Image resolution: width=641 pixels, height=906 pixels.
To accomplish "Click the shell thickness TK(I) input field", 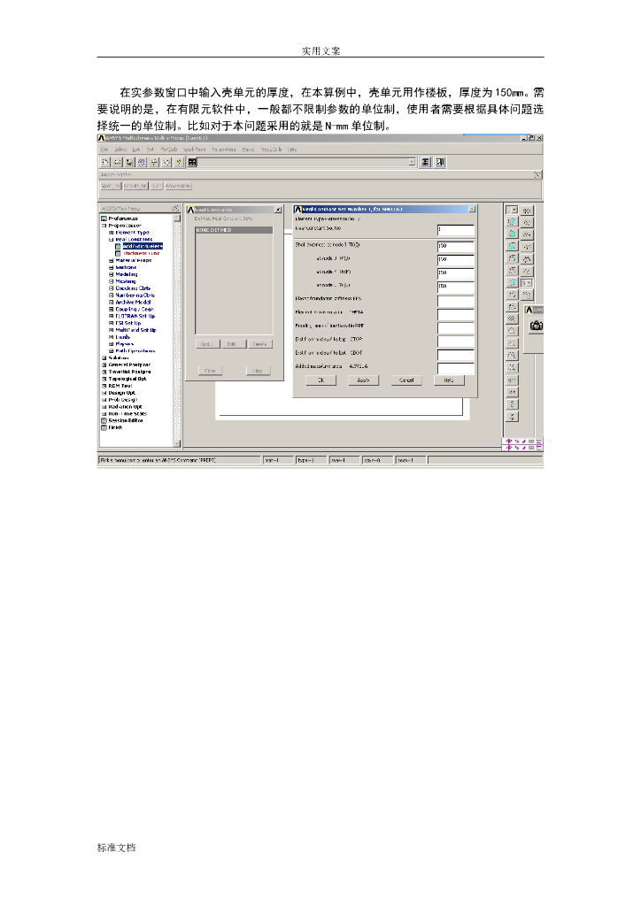I will 456,246.
